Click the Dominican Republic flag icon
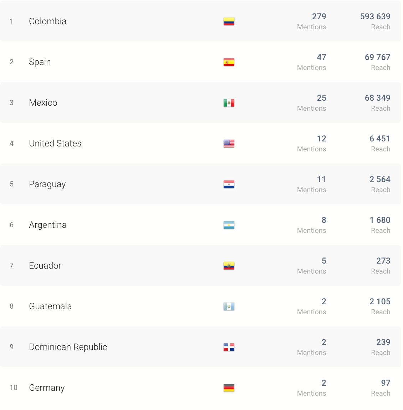Image resolution: width=403 pixels, height=410 pixels. click(x=229, y=347)
